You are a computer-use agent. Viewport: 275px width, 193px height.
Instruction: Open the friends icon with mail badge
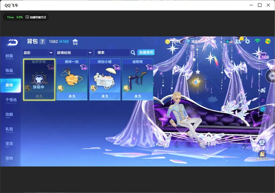pyautogui.click(x=239, y=41)
